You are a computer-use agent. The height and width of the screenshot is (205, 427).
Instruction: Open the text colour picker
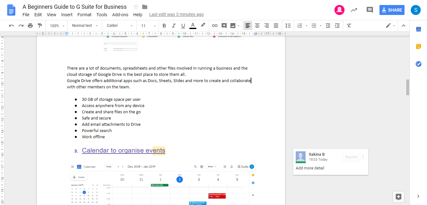tap(193, 26)
